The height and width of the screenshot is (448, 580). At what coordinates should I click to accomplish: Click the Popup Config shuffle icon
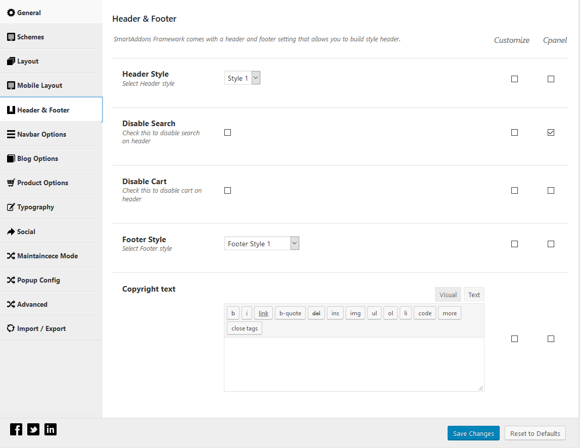click(x=11, y=280)
